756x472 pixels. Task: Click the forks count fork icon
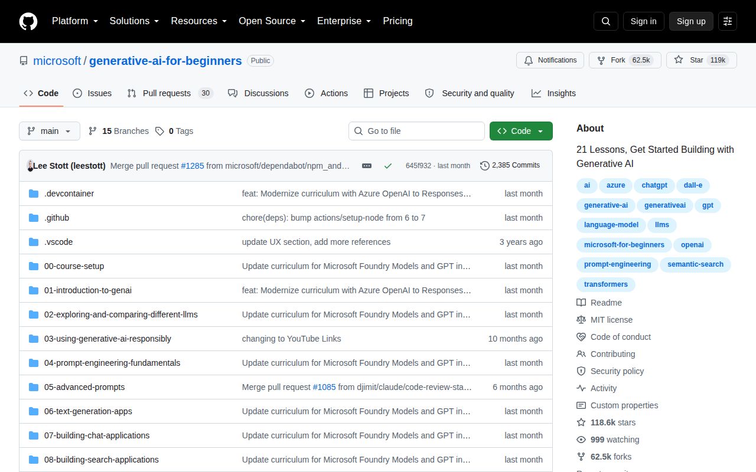pyautogui.click(x=581, y=457)
